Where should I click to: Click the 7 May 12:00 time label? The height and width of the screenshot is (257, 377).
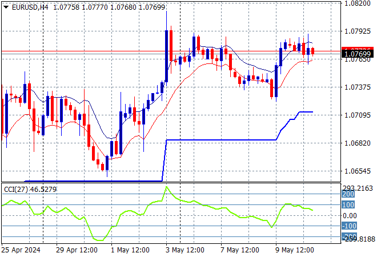point(240,250)
